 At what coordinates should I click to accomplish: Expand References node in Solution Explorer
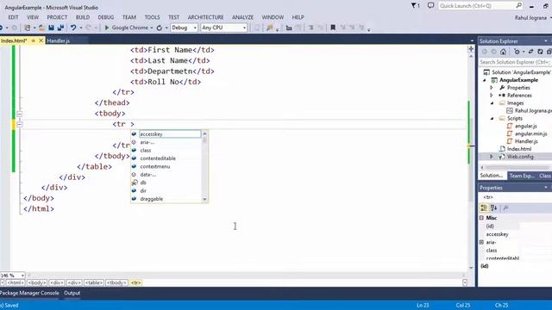point(492,96)
